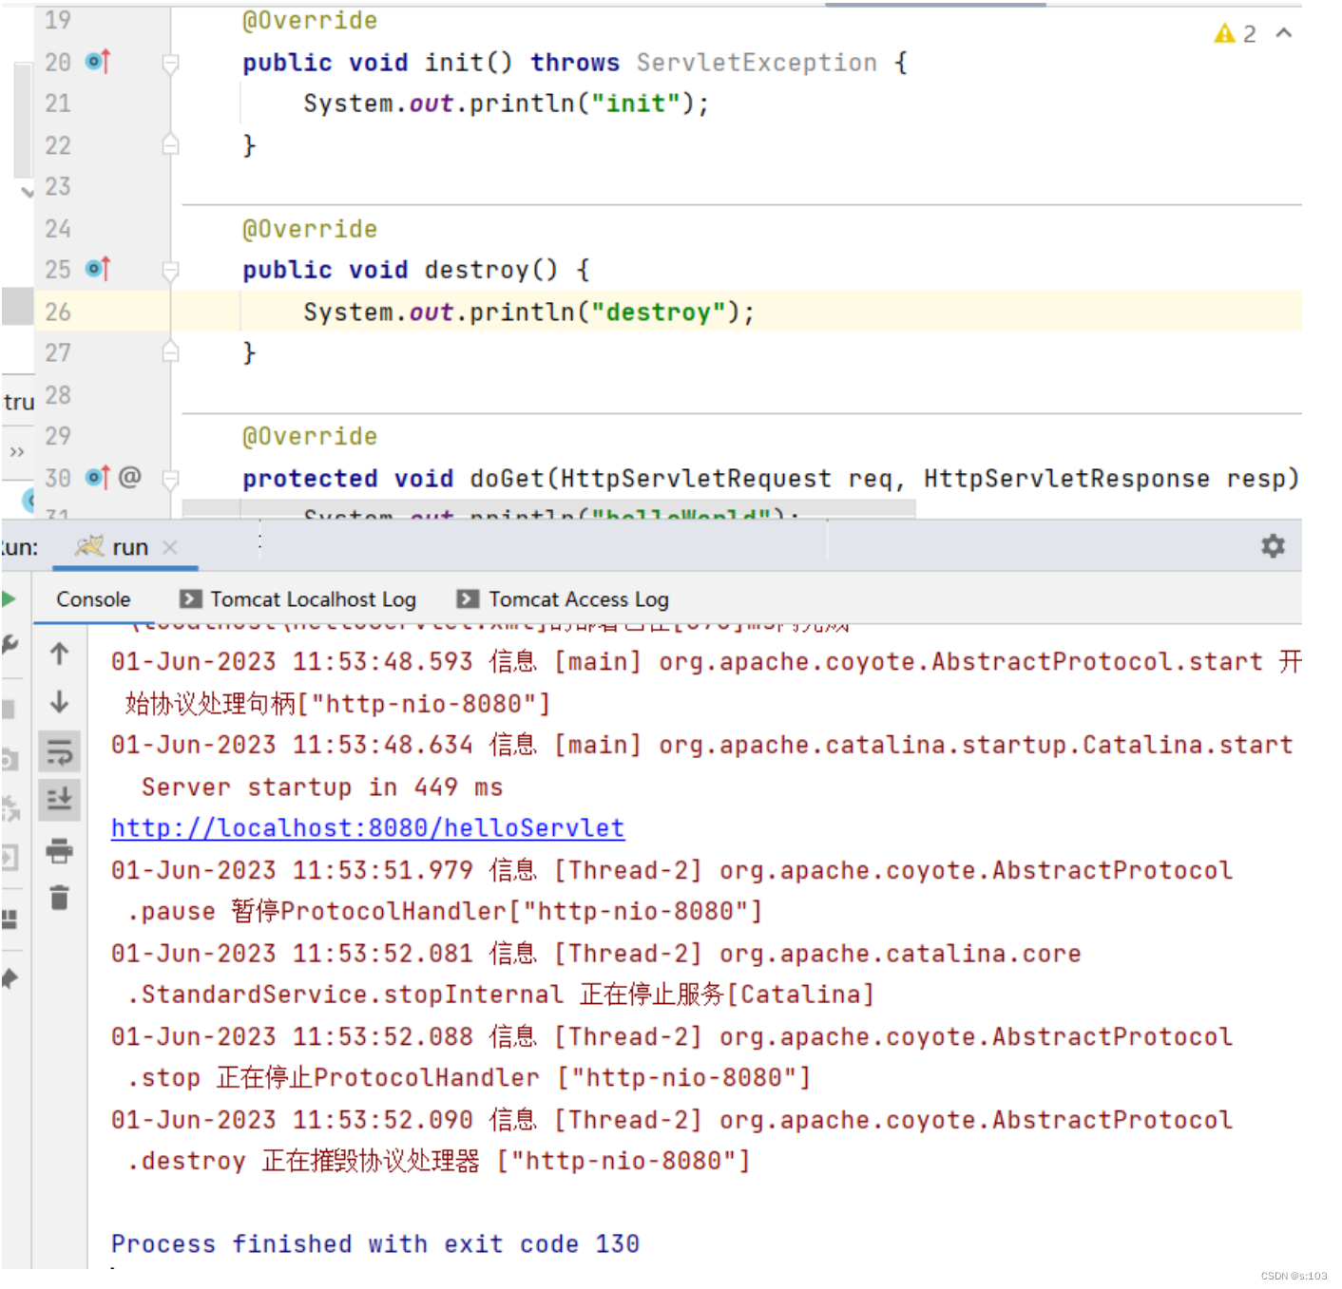Collapse the doGet method fold marker at line 30
Image resolution: width=1342 pixels, height=1289 pixels.
point(171,480)
